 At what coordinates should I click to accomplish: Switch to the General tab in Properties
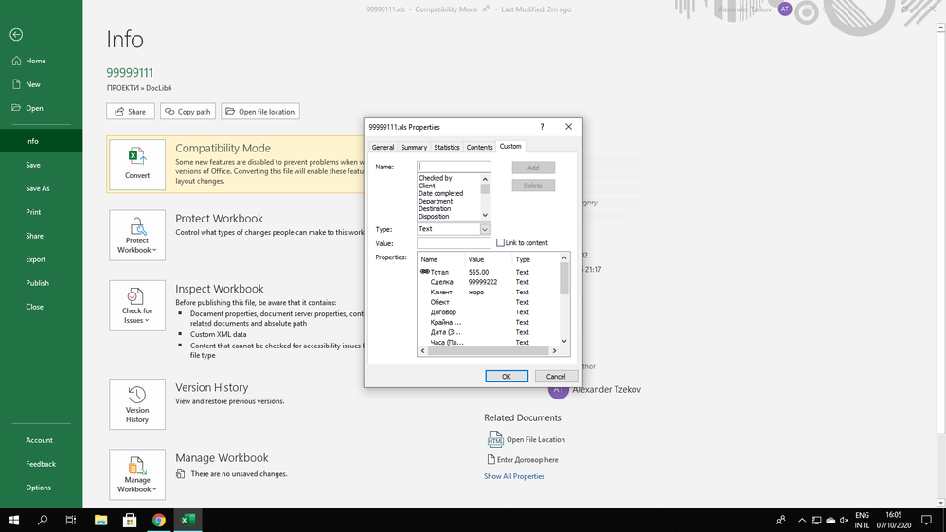tap(383, 147)
